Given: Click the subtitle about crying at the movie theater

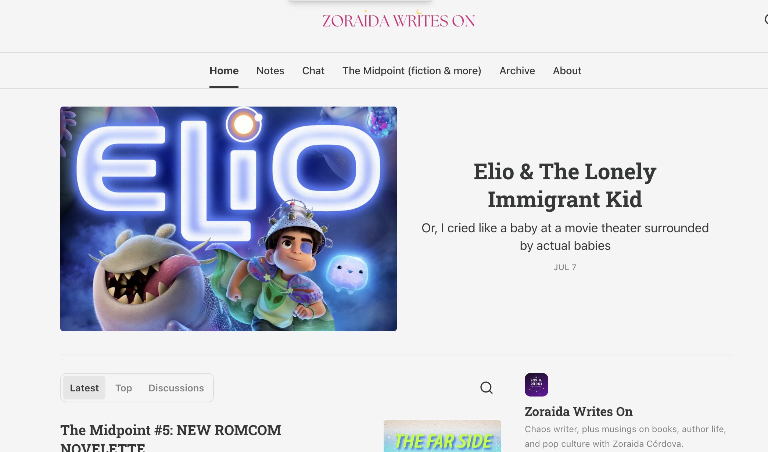Looking at the screenshot, I should [x=565, y=237].
